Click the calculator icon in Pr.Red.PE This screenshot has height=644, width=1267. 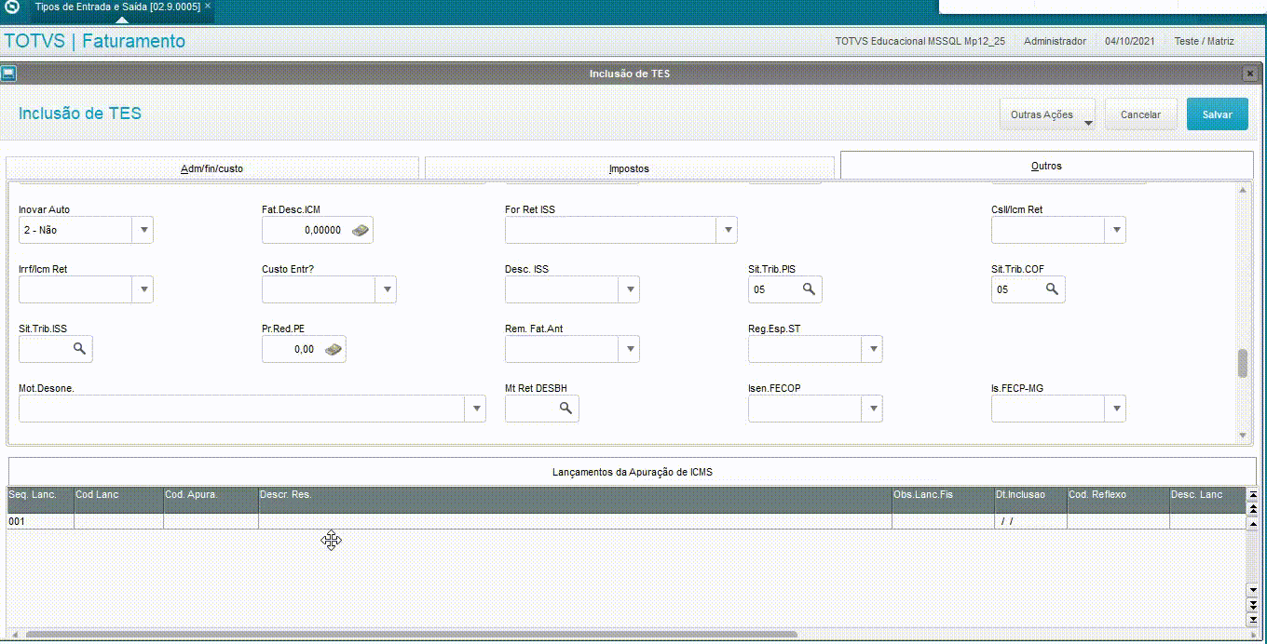pos(333,349)
